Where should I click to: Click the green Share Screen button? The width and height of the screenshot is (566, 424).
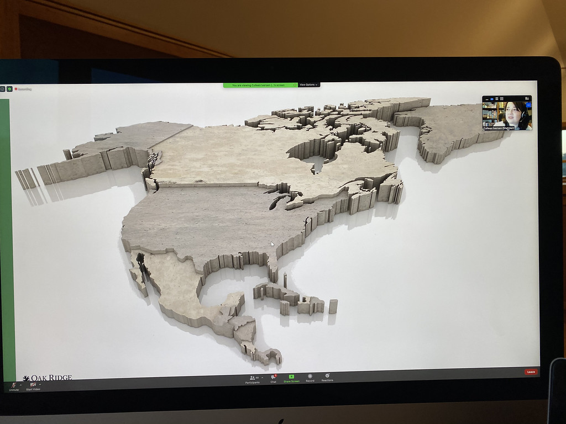[291, 379]
